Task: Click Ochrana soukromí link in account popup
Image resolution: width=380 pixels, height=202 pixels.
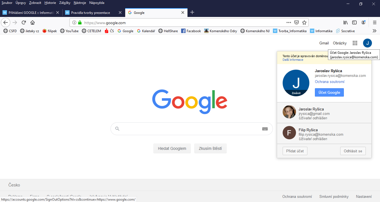Action: 330,82
